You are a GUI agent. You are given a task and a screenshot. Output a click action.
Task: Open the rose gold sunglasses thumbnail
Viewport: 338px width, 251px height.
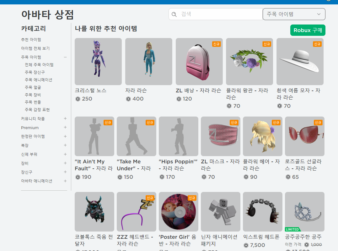tap(305, 136)
